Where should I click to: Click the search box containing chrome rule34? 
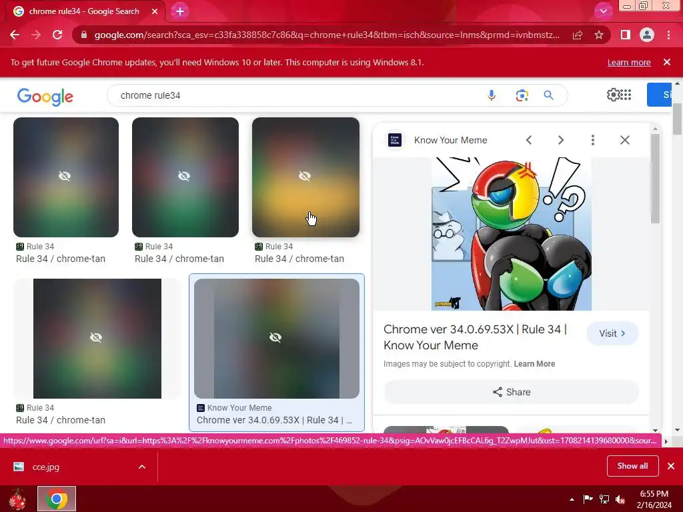[x=296, y=95]
